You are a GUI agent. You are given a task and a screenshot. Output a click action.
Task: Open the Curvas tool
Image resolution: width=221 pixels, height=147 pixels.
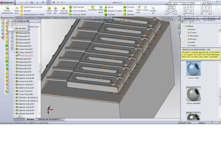145,8
